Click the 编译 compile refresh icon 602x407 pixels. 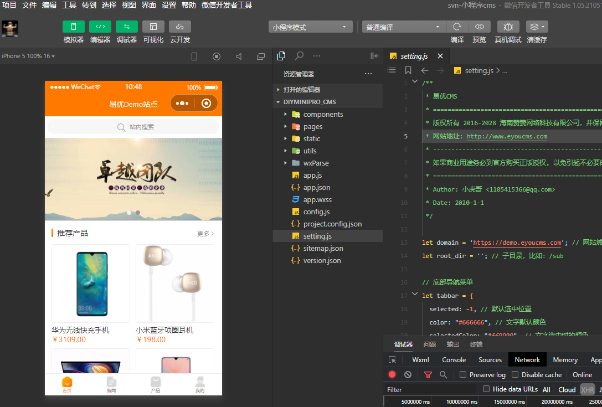point(457,27)
